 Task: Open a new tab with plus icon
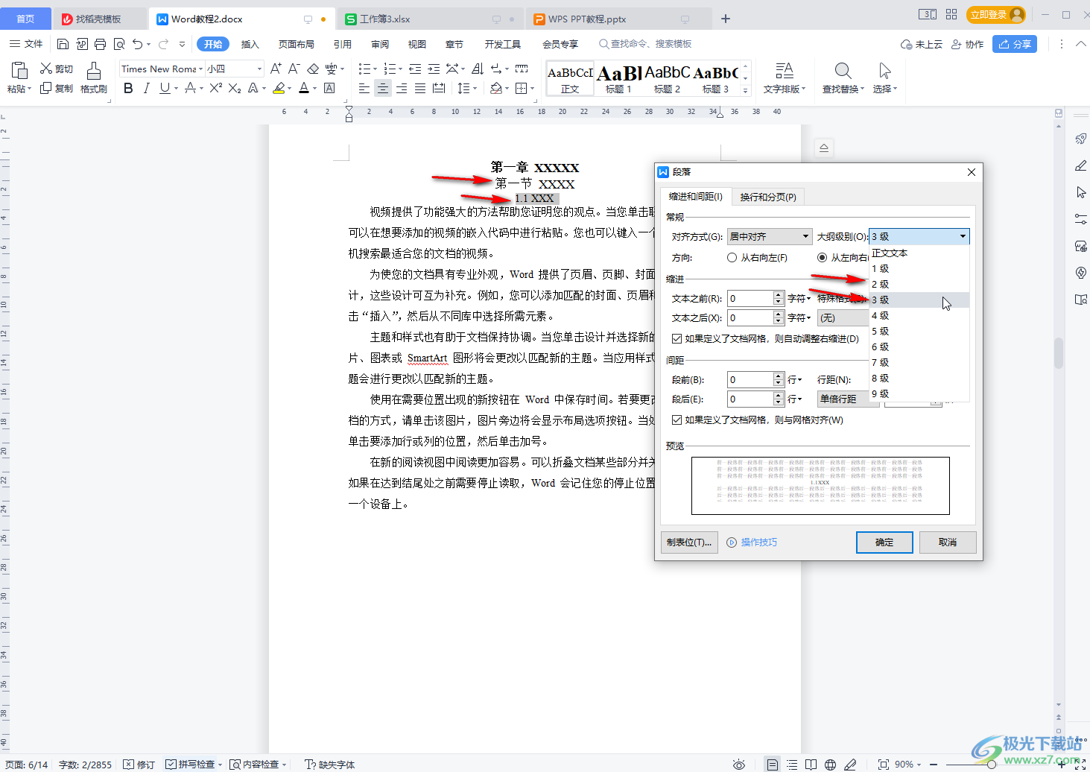pyautogui.click(x=726, y=19)
